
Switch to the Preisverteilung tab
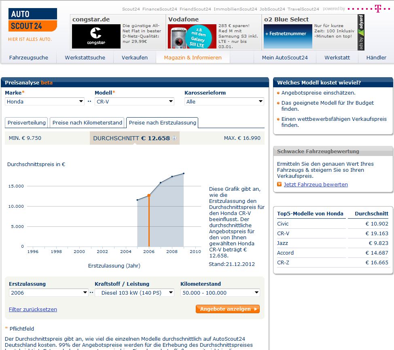click(x=26, y=122)
